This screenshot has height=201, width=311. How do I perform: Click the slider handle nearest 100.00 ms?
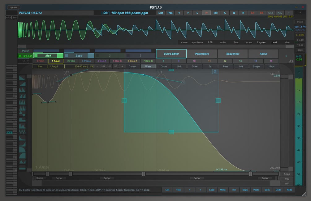coord(143,174)
